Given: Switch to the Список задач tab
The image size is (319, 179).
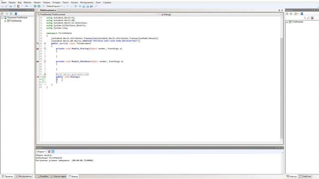Looking at the screenshot, I should pos(58,177).
